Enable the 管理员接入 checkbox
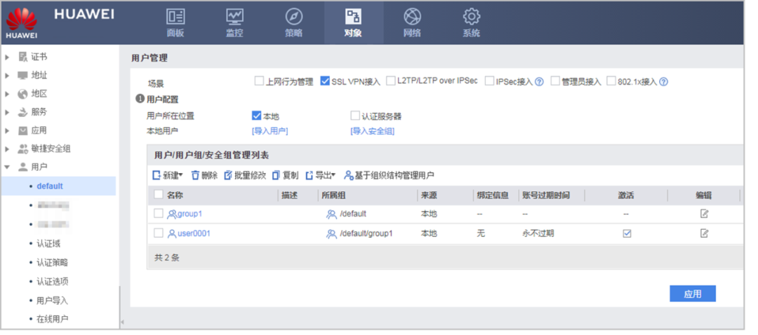Image resolution: width=758 pixels, height=335 pixels. click(x=555, y=81)
